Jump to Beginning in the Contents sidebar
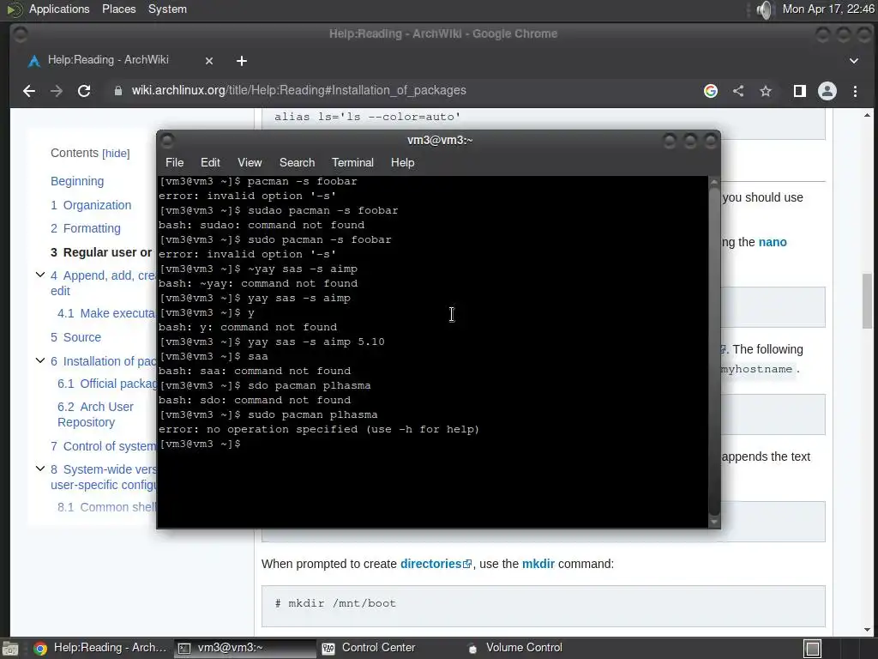Screen dimensions: 878x659 click(77, 181)
